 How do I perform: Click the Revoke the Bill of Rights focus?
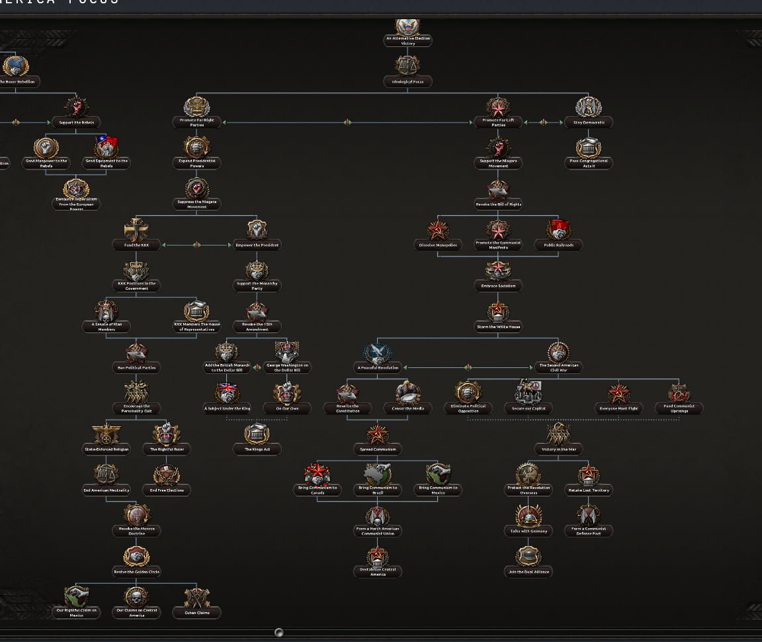pyautogui.click(x=498, y=195)
